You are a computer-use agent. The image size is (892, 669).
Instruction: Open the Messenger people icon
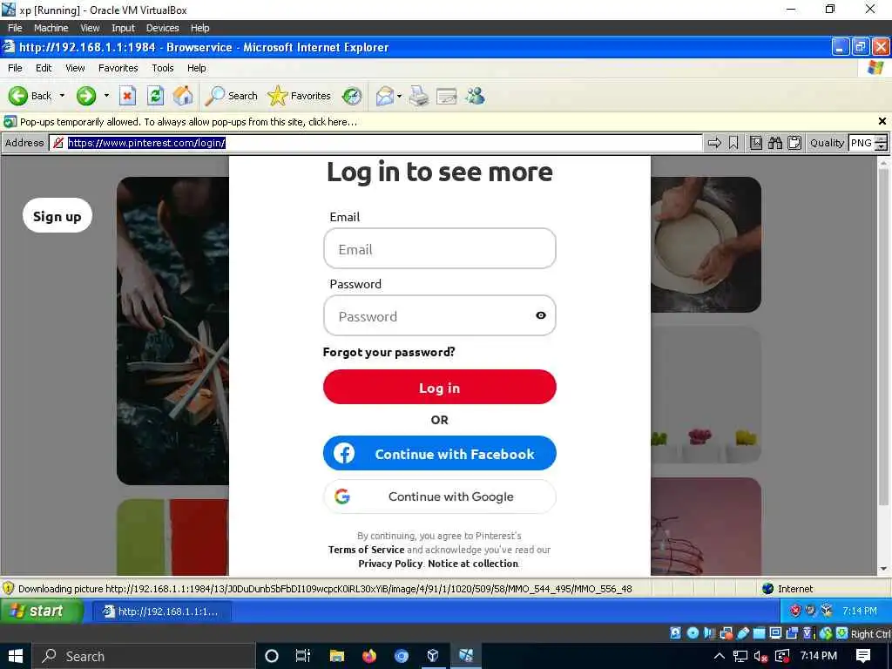tap(475, 96)
